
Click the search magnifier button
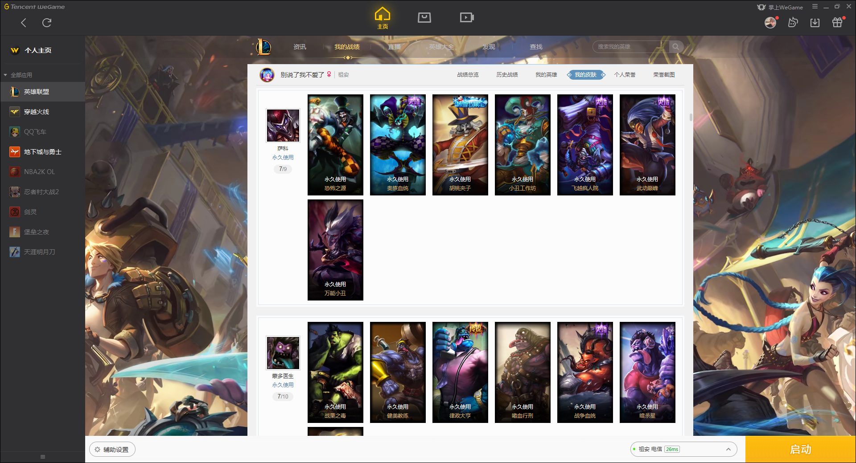676,47
